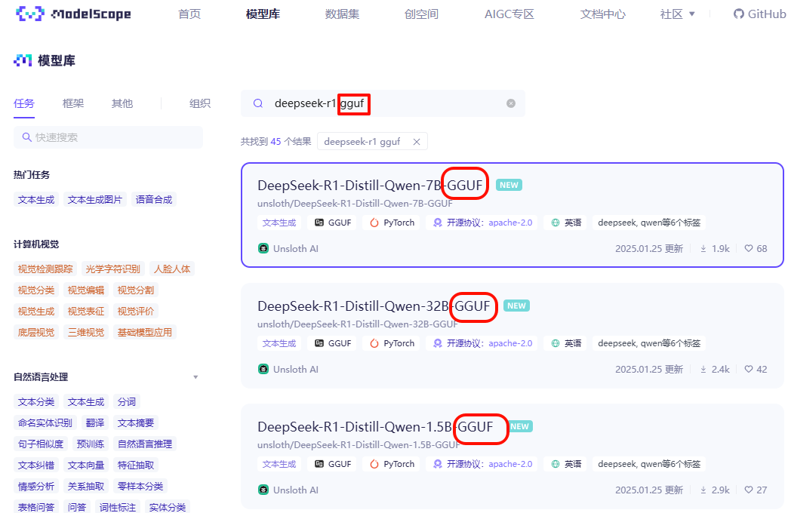The image size is (788, 513).
Task: Like the Qwen-1.5B-GGUF model via the heart icon
Action: 749,490
